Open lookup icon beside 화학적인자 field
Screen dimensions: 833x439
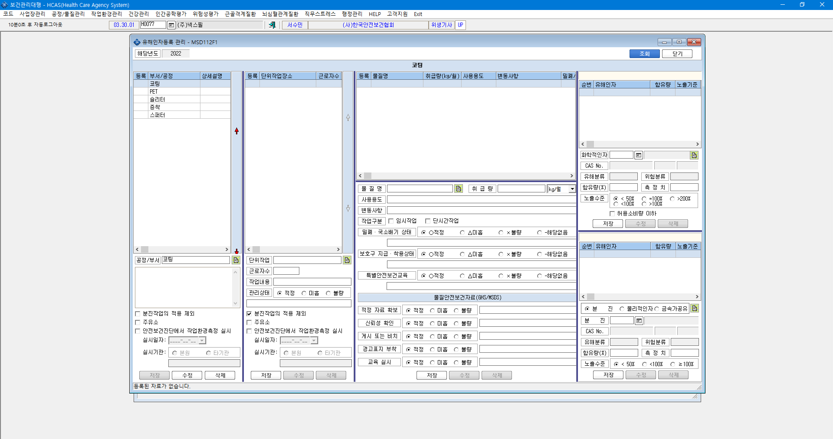[694, 155]
